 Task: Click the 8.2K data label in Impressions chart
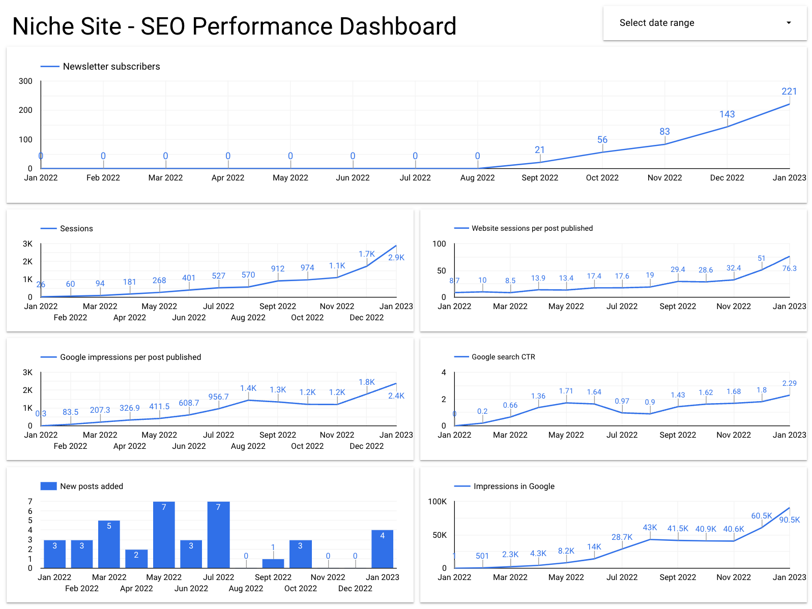click(x=566, y=551)
